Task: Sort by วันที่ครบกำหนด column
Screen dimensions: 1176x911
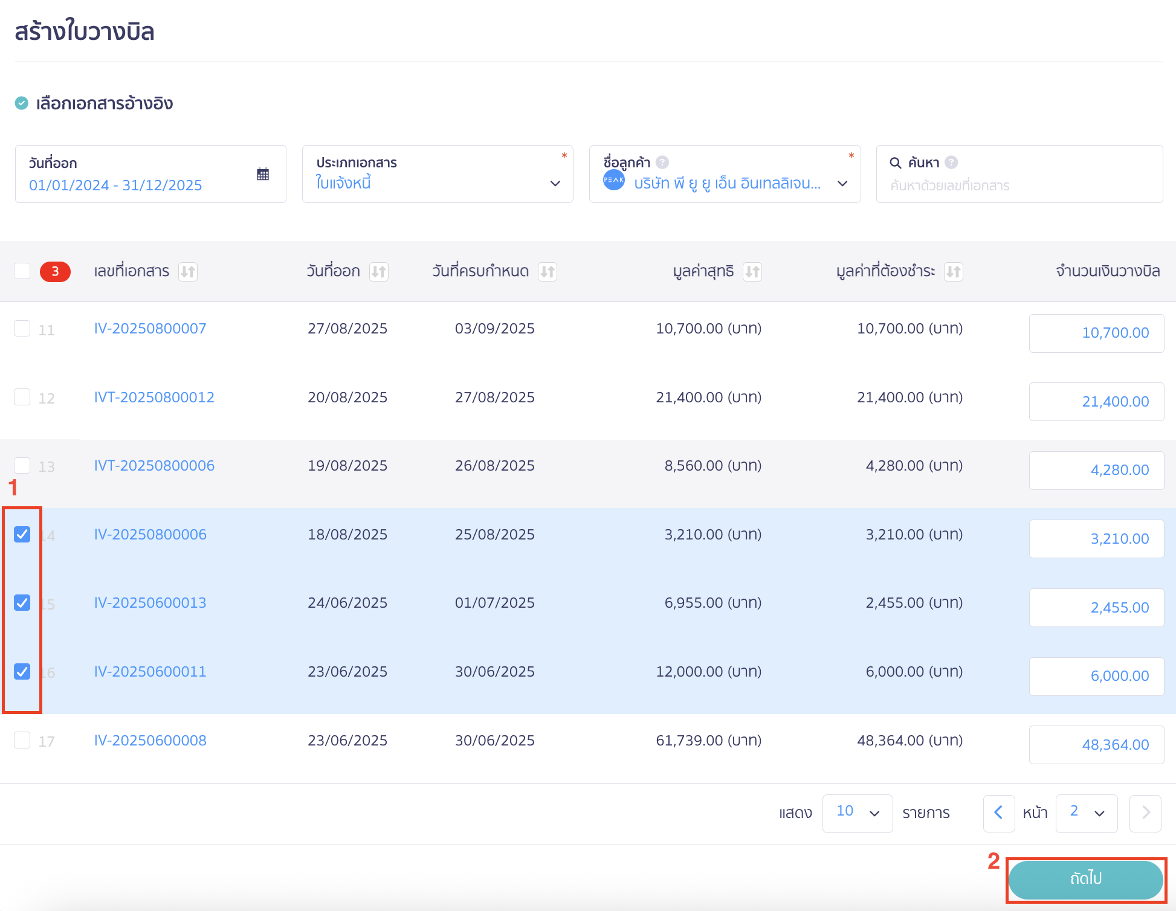Action: click(x=548, y=271)
